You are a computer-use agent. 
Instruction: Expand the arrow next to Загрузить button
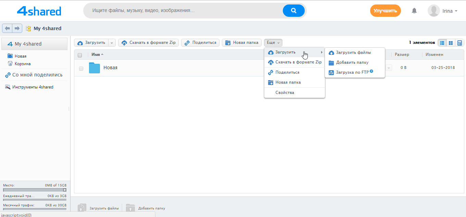(112, 43)
